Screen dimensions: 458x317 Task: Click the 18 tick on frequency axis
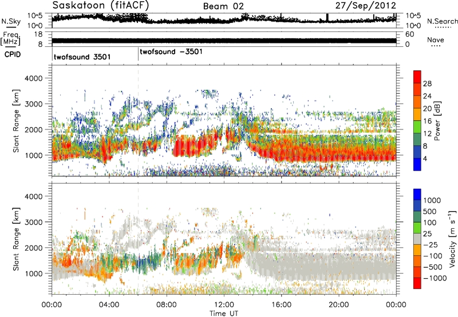point(38,34)
